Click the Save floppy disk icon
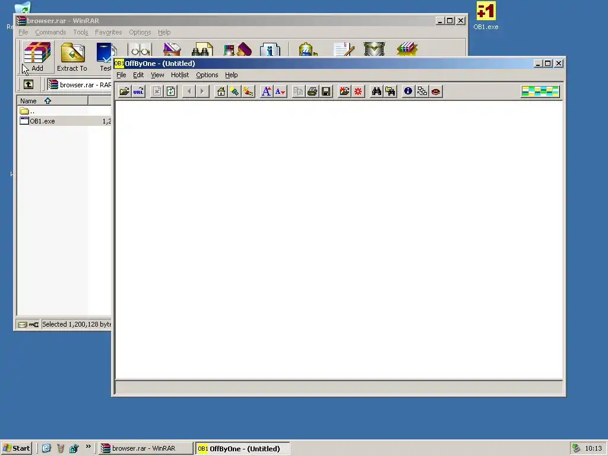The image size is (608, 456). [326, 91]
